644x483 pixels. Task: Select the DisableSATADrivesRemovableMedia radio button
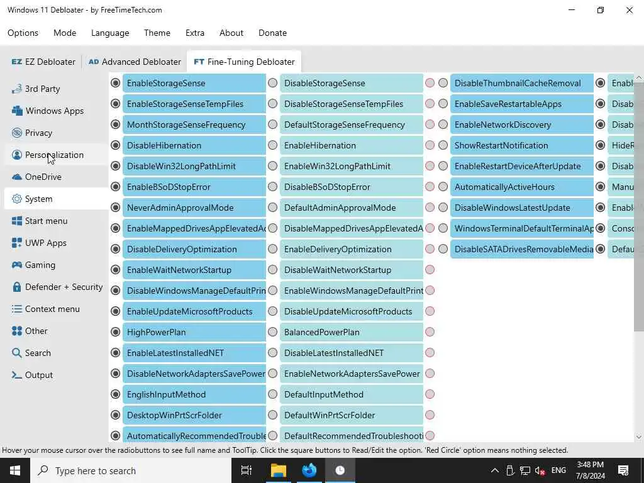coord(443,249)
